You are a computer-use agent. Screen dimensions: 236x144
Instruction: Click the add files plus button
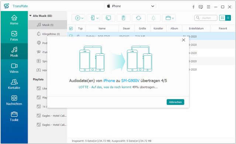[x=77, y=18]
